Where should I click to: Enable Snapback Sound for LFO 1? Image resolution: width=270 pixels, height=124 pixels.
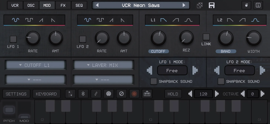[154, 81]
